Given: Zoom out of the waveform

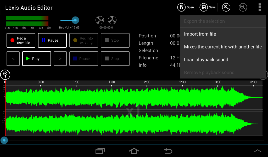Looking at the screenshot, I should point(243,7).
